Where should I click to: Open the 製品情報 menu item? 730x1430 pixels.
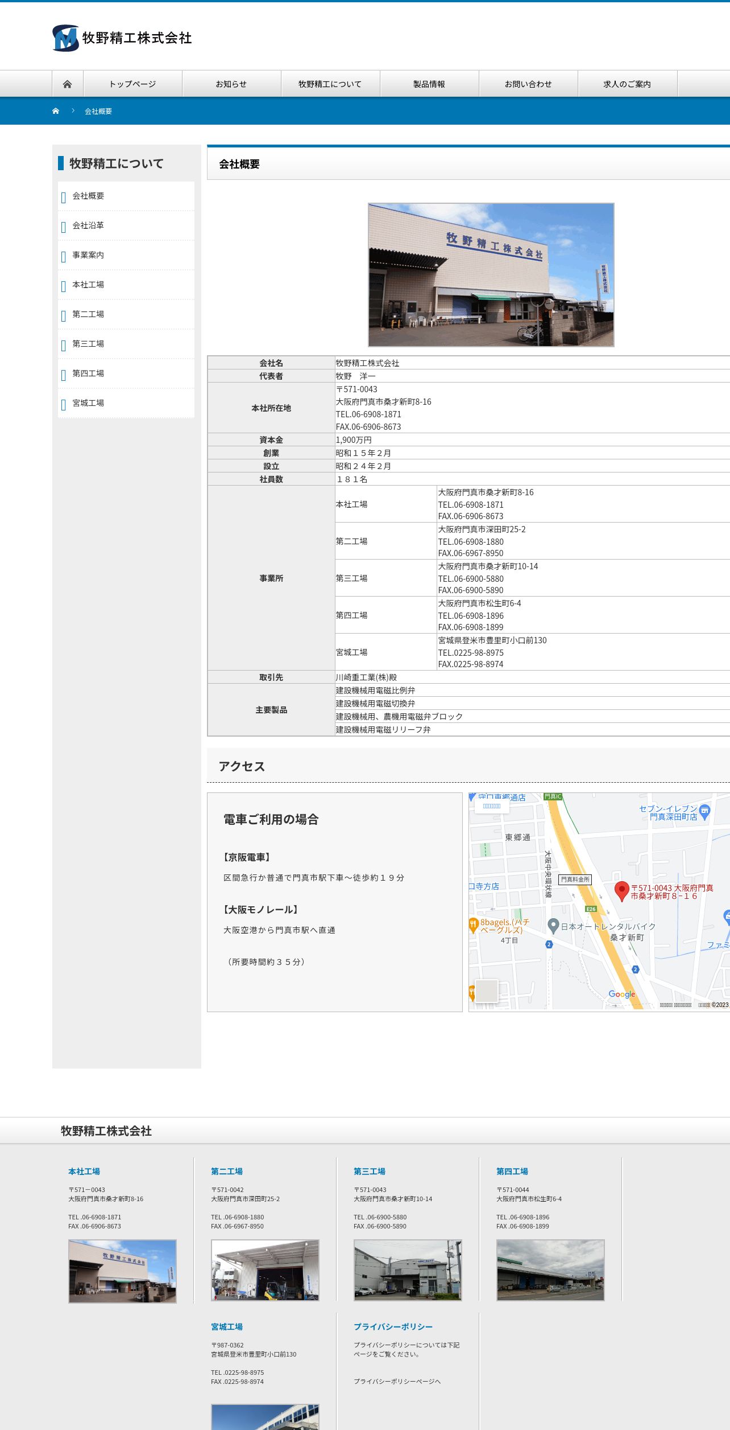[429, 84]
